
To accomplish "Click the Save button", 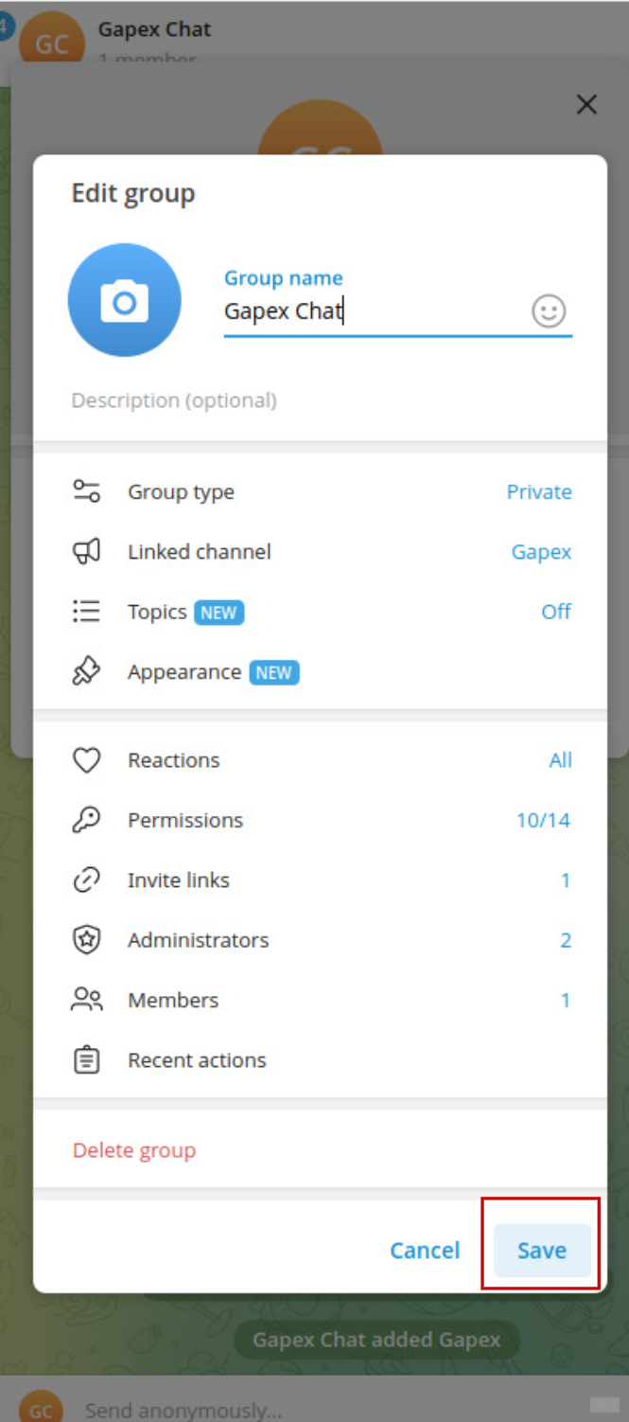I will point(542,1251).
